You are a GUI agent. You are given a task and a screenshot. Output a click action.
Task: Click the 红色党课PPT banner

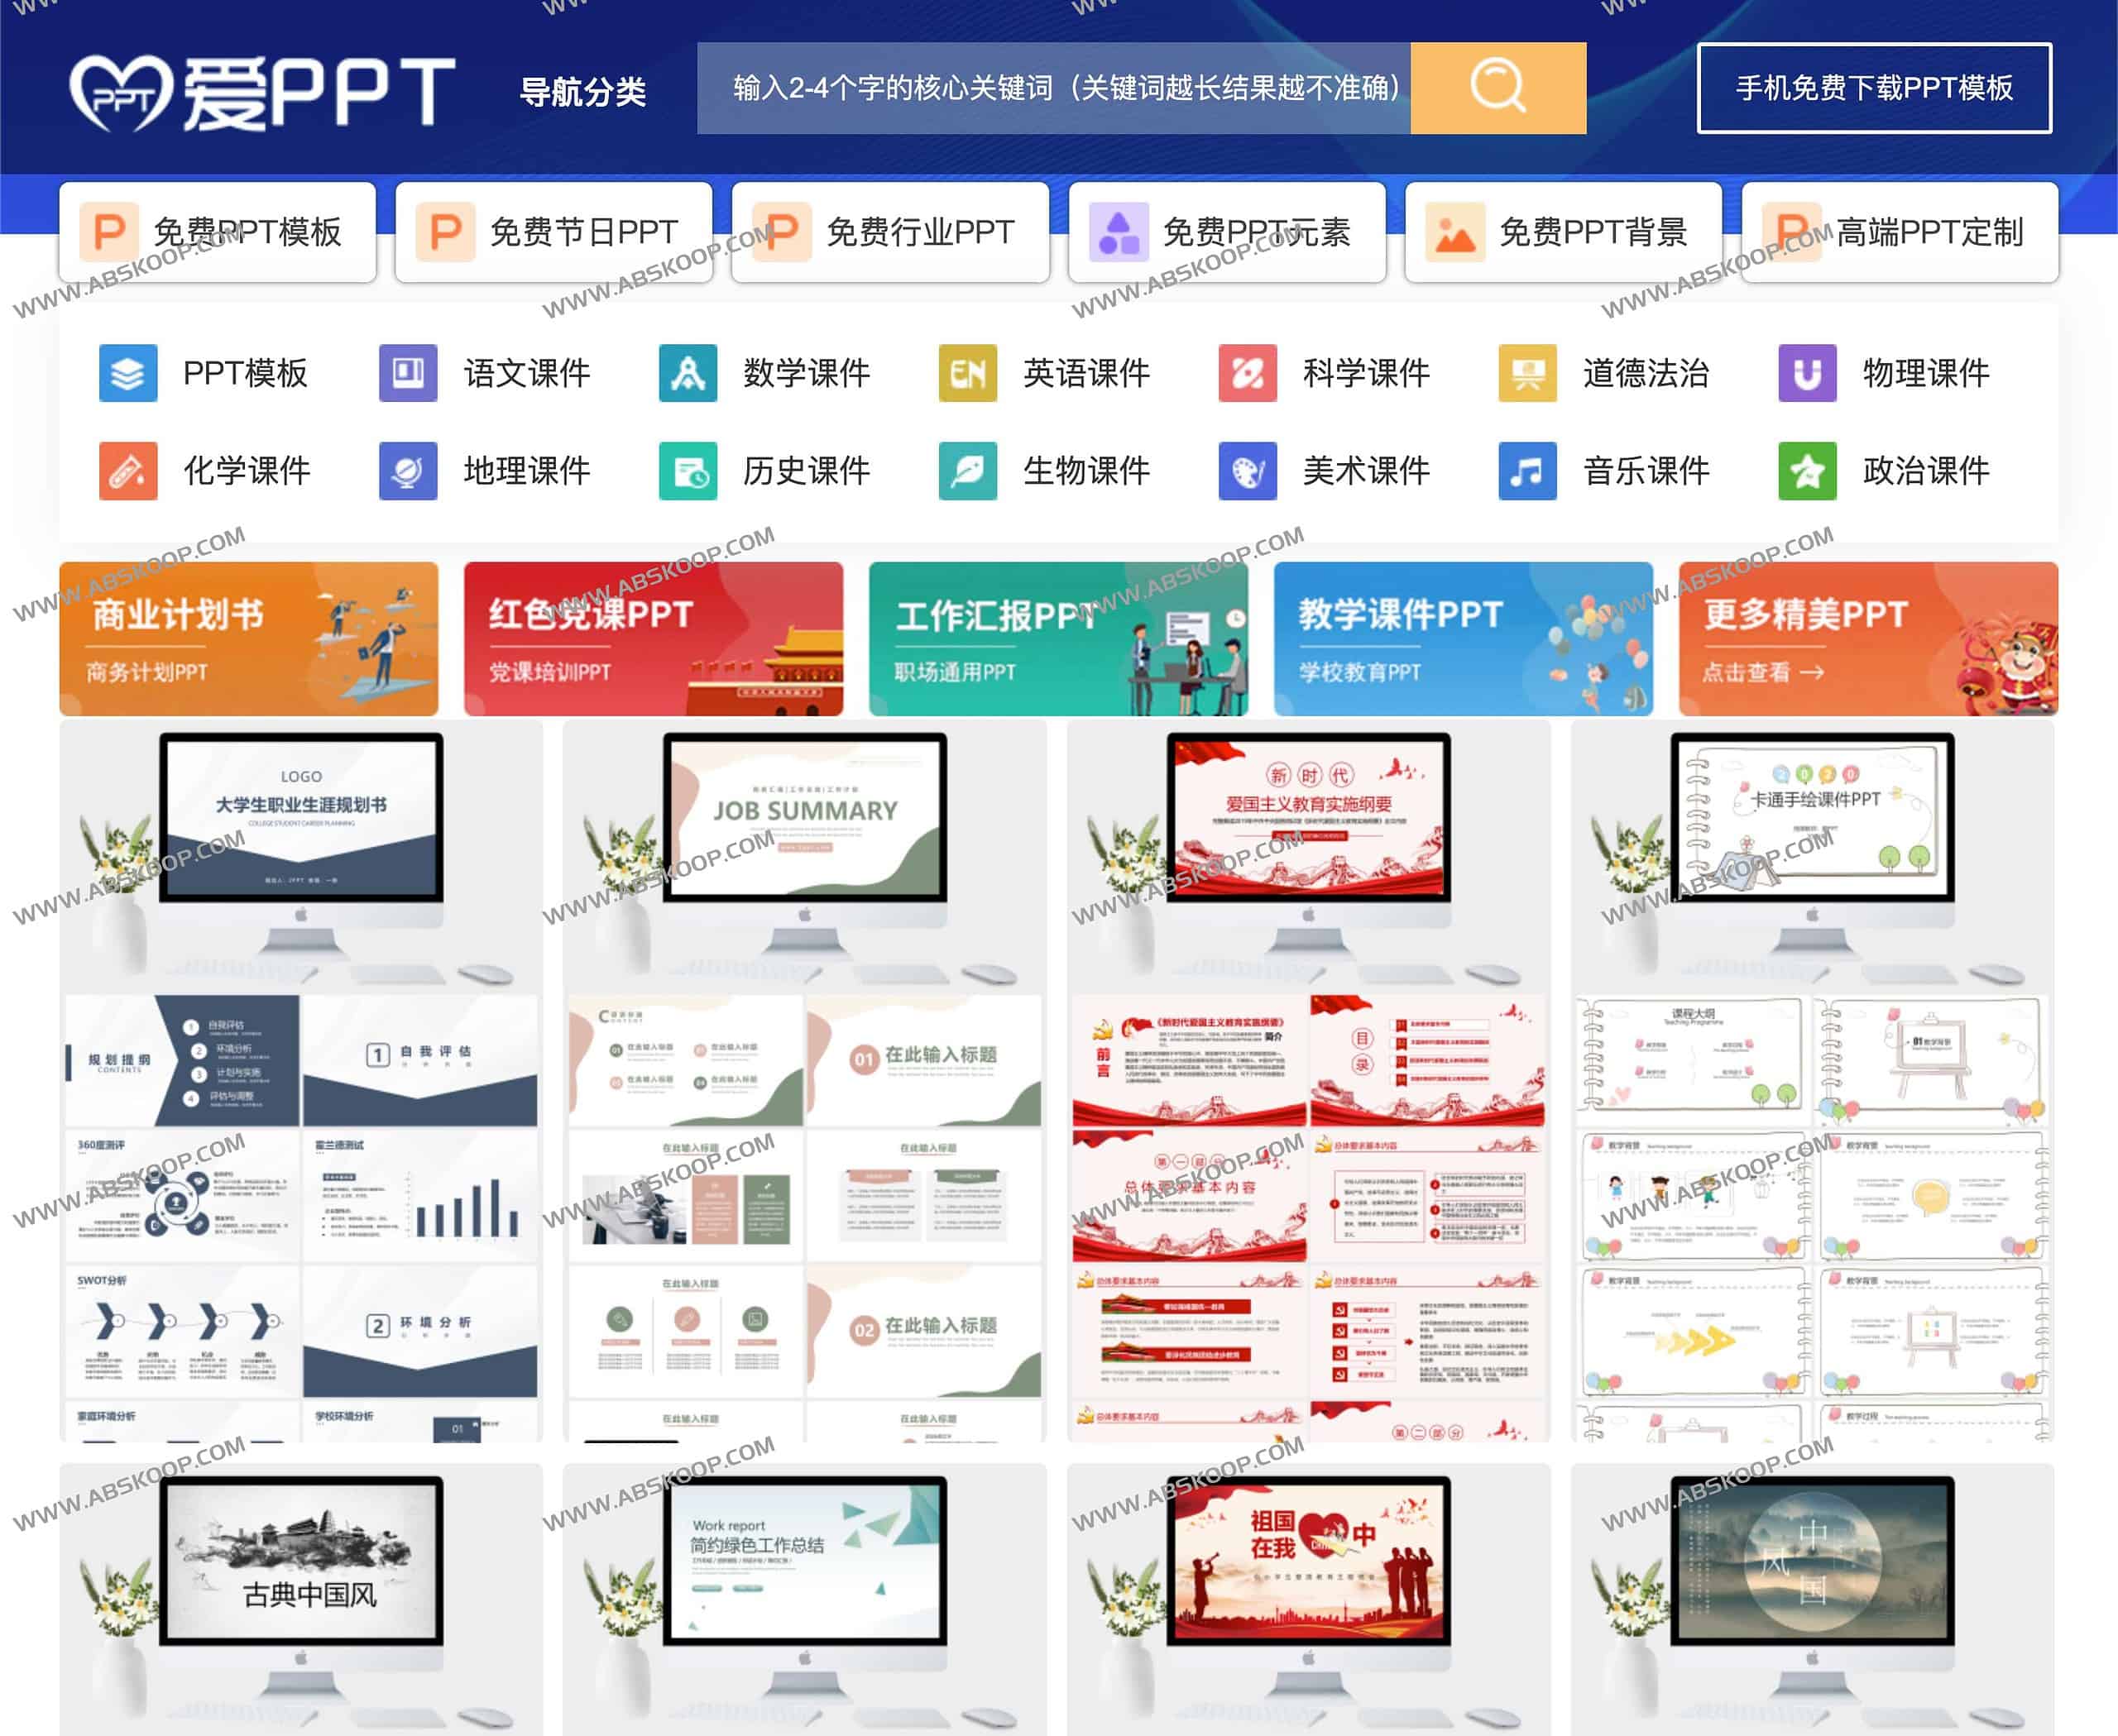point(656,638)
